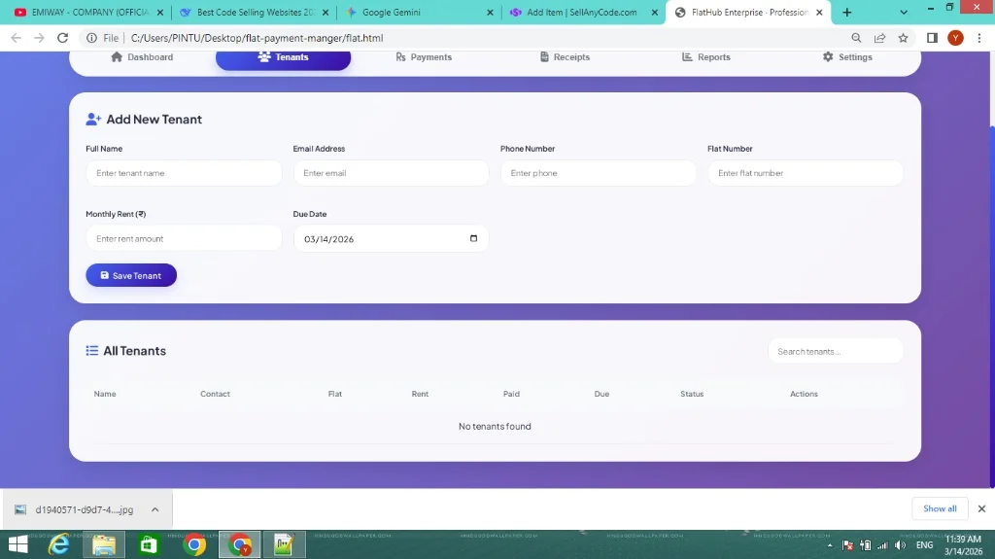Close the EMIWAY YouTube tab
The width and height of the screenshot is (995, 559).
pos(160,12)
